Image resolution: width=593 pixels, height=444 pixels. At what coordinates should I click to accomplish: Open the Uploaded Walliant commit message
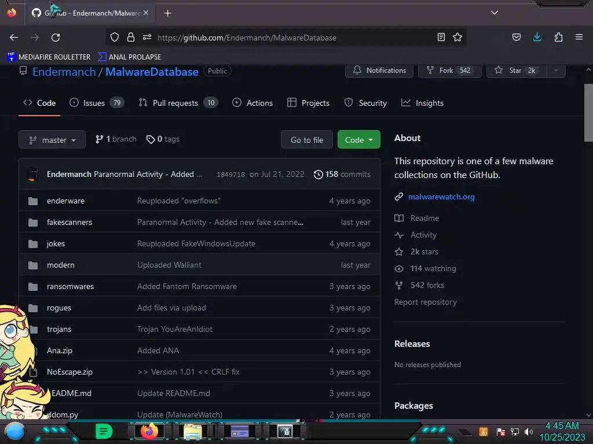click(169, 265)
